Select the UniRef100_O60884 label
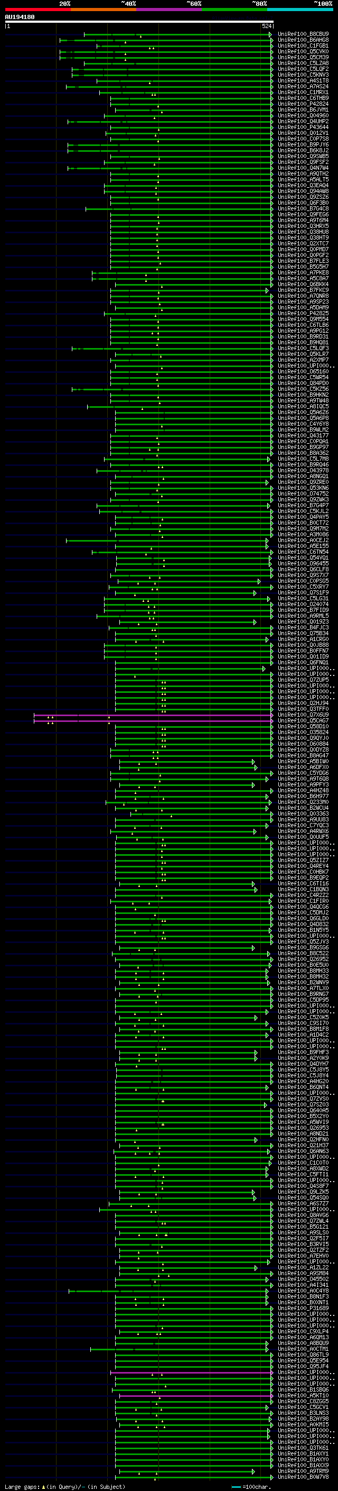This screenshot has width=338, height=1491. click(x=303, y=744)
